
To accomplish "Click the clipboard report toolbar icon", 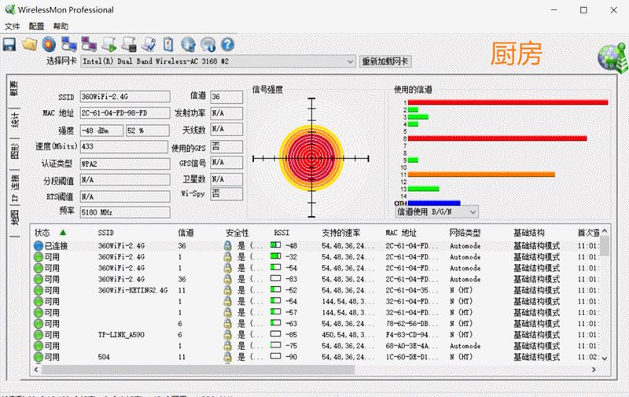I will pos(168,44).
